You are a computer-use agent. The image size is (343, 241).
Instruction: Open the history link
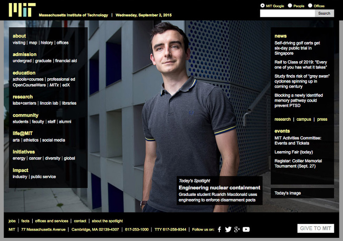(47, 43)
